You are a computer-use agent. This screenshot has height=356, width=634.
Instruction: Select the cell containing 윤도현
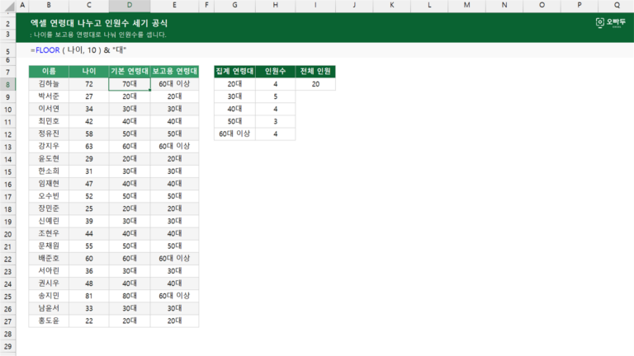(49, 158)
